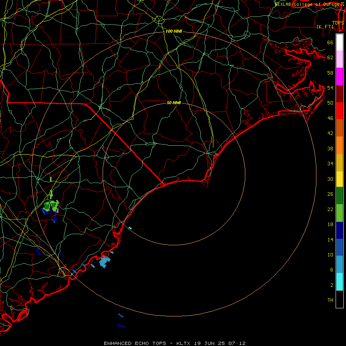The width and height of the screenshot is (346, 346).
Task: Click the "TOPS" legend title
Action: coord(338,23)
